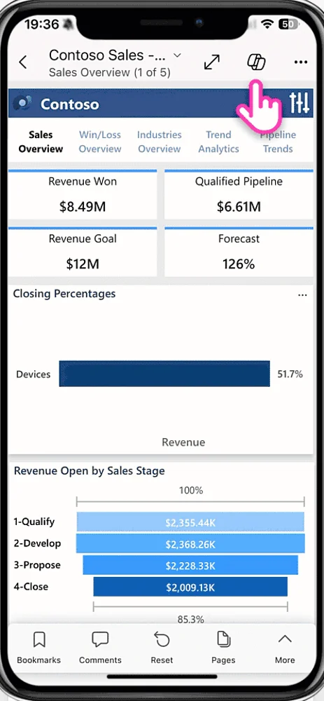Click 'Sales Overview (1 of 5)' subtitle
This screenshot has height=701, width=324.
pyautogui.click(x=110, y=72)
